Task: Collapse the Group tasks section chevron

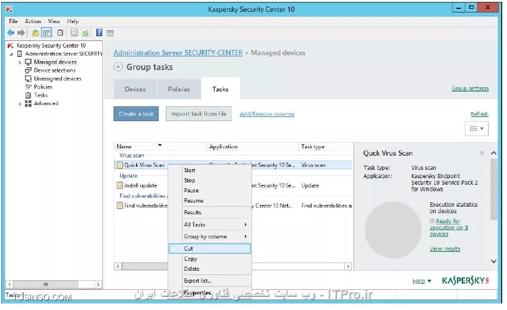Action: 118,67
